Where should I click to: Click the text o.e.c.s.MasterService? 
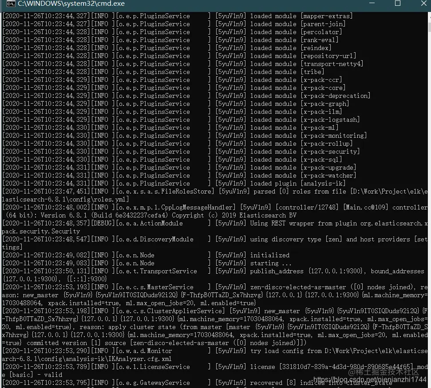click(156, 287)
